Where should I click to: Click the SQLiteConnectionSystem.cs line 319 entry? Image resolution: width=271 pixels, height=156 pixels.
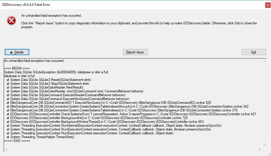click(x=122, y=110)
